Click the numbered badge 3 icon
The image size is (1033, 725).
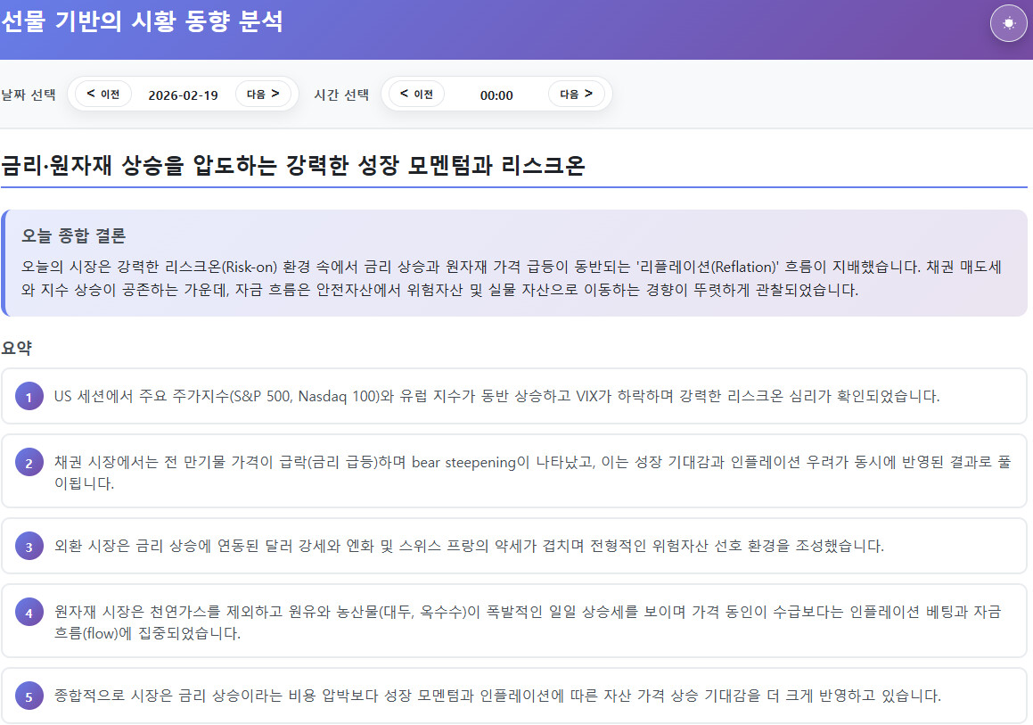[x=29, y=547]
